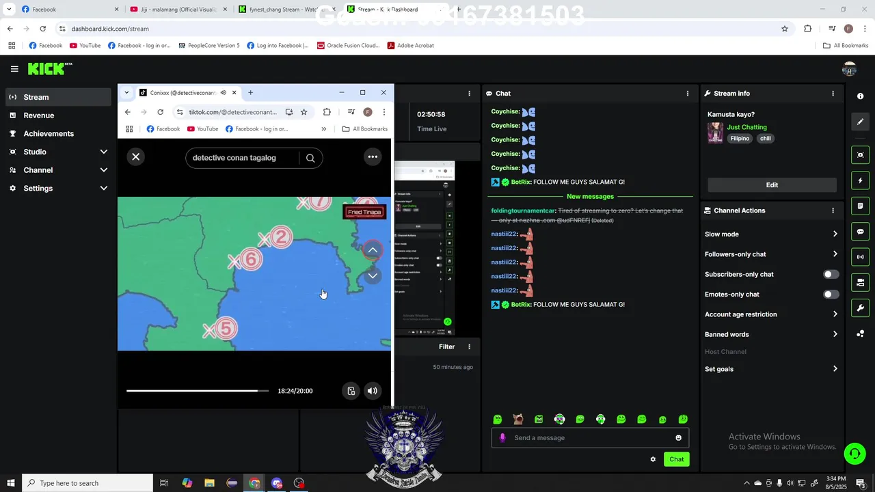
Task: Toggle Subscribers-only chat switch
Action: [831, 275]
